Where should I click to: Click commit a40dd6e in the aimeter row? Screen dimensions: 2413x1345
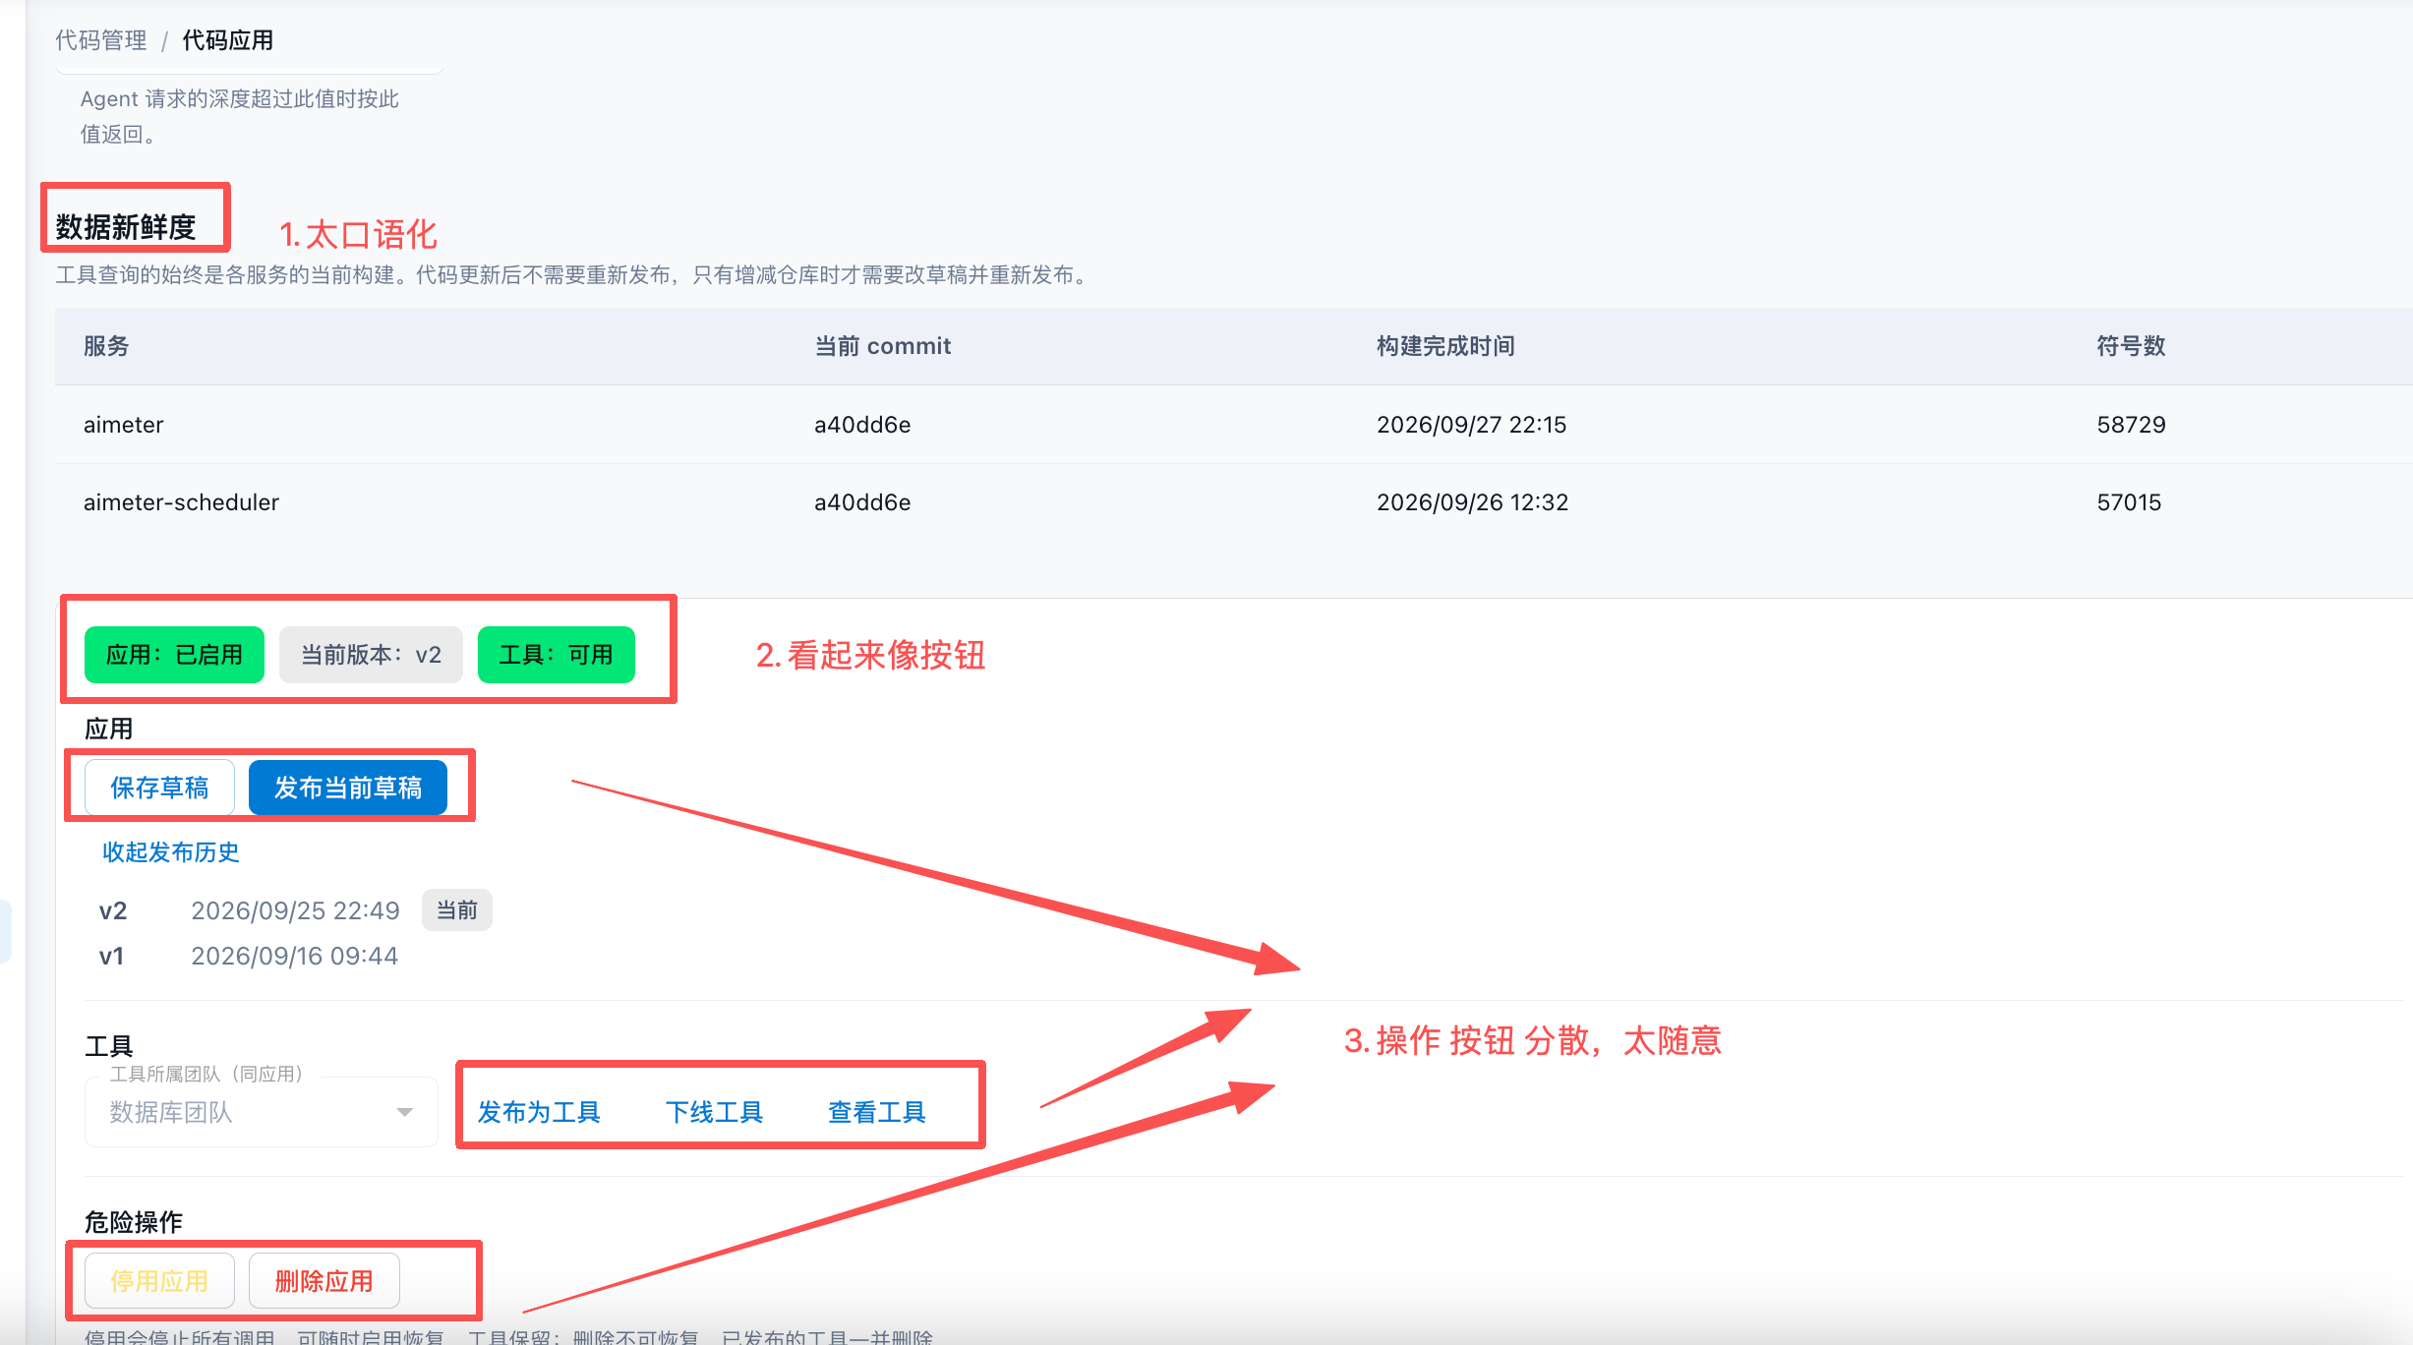pos(862,425)
